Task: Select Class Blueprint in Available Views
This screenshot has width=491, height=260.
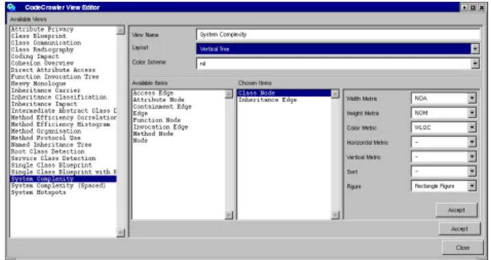Action: tap(38, 36)
